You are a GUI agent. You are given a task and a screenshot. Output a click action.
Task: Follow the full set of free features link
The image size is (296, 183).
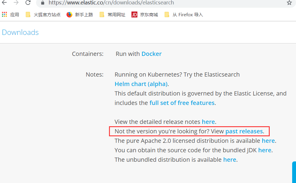tap(182, 103)
